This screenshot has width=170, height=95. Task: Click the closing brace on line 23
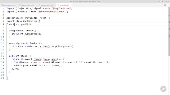coord(7,78)
